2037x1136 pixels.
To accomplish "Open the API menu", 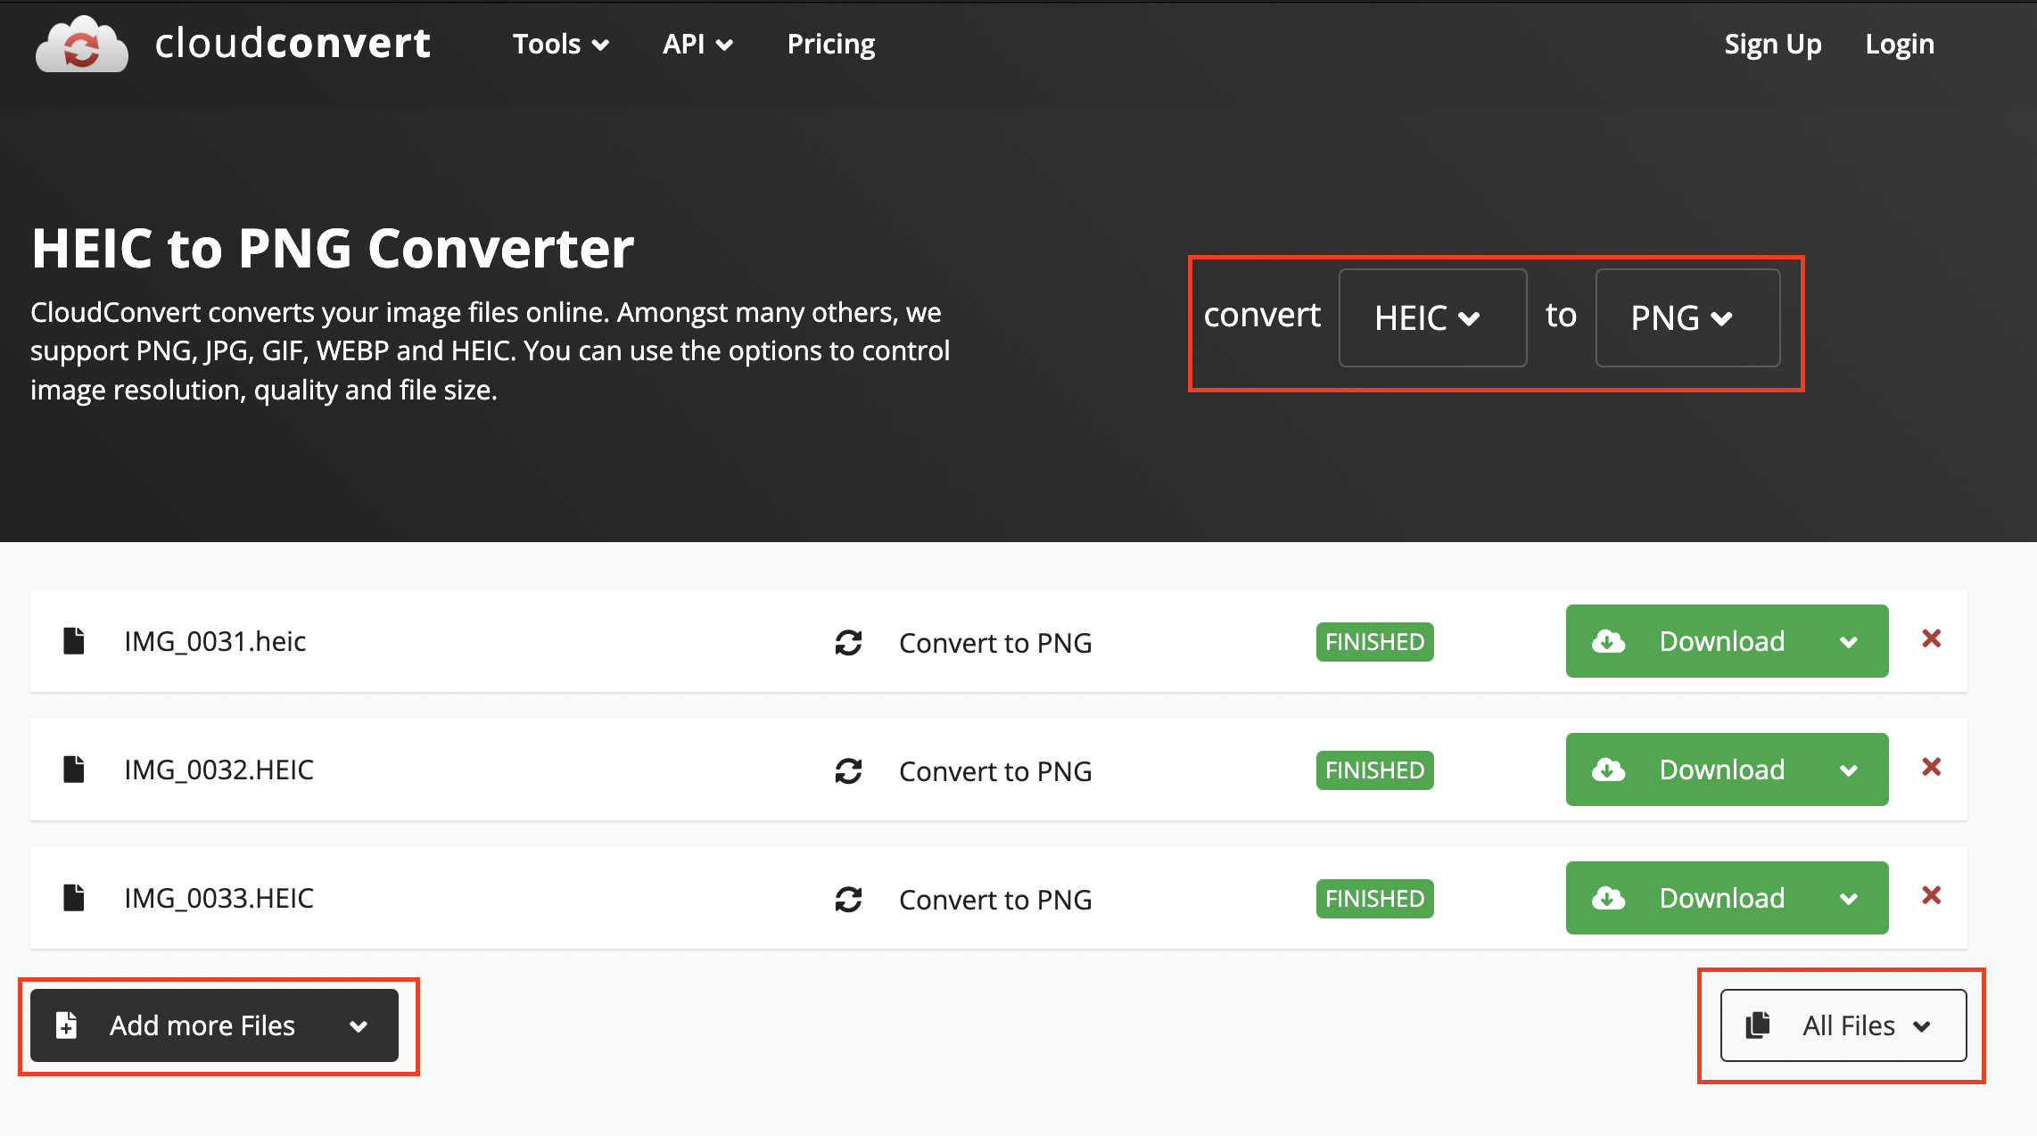I will click(697, 44).
